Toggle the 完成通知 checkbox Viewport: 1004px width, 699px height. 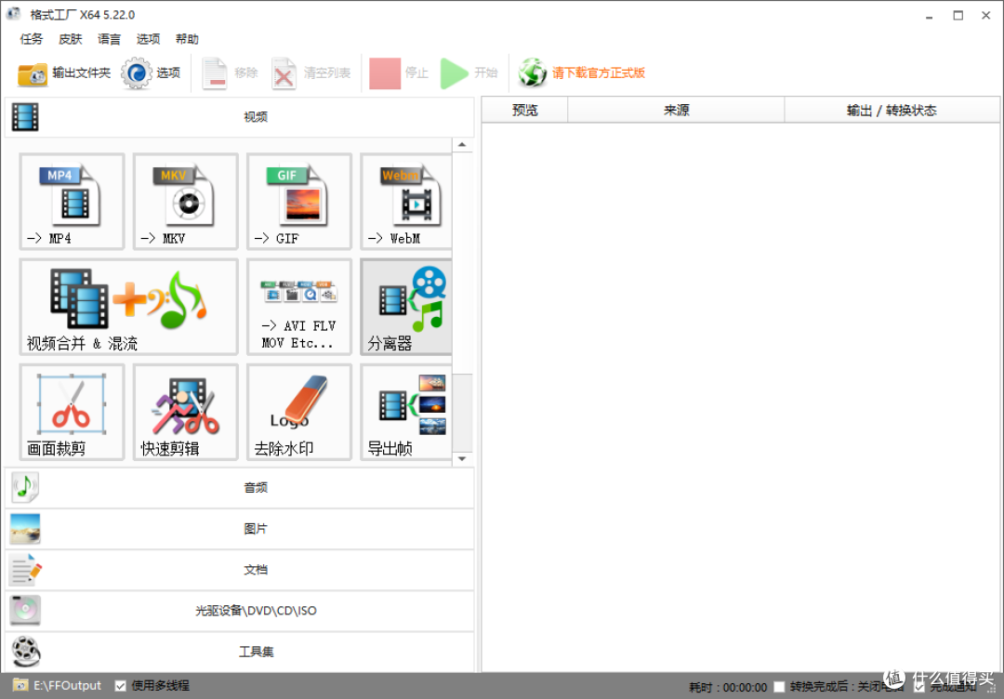[x=919, y=687]
